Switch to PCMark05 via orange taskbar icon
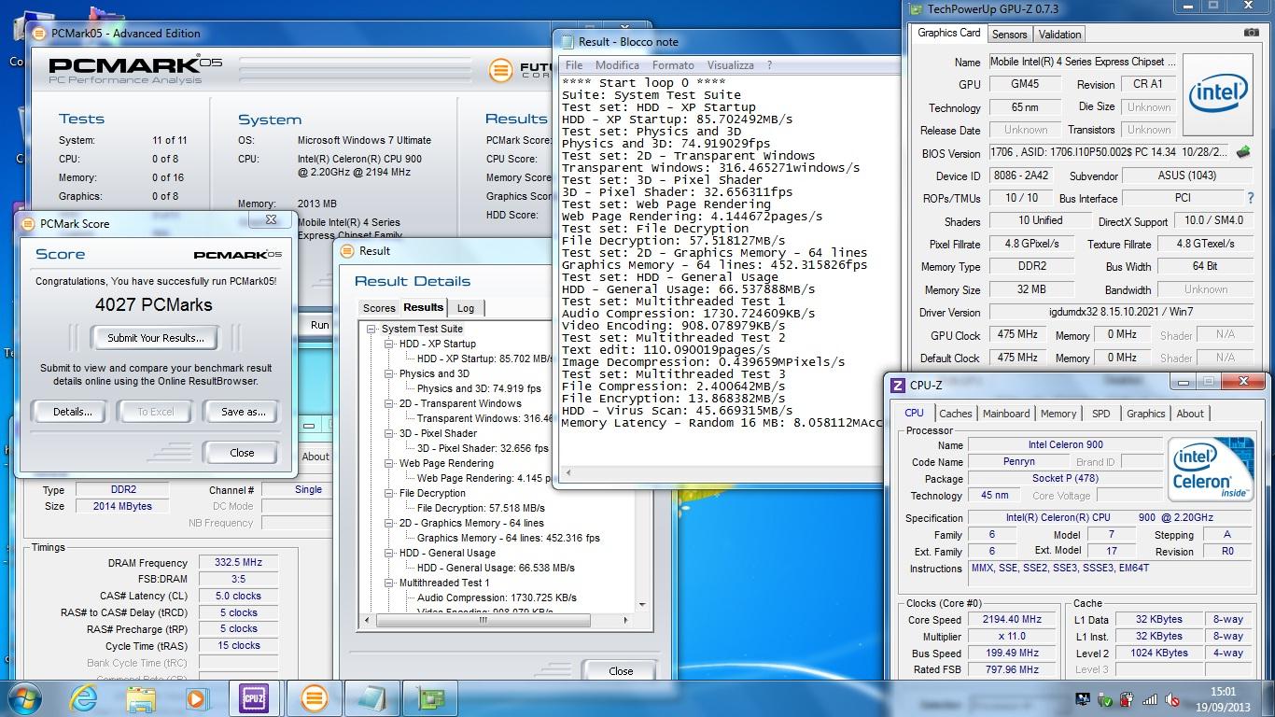This screenshot has width=1275, height=717. coord(314,697)
